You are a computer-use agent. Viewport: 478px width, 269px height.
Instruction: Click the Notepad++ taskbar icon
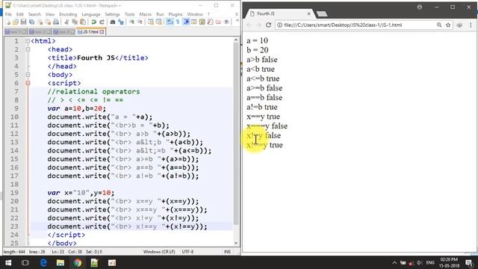tap(95, 262)
